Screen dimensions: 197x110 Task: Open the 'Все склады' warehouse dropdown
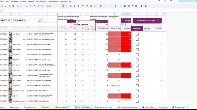[x=86, y=24]
